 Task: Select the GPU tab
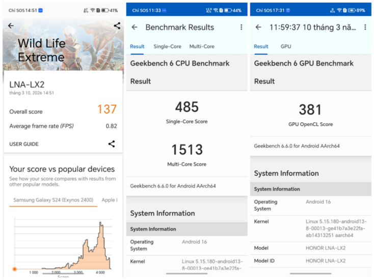coord(286,47)
